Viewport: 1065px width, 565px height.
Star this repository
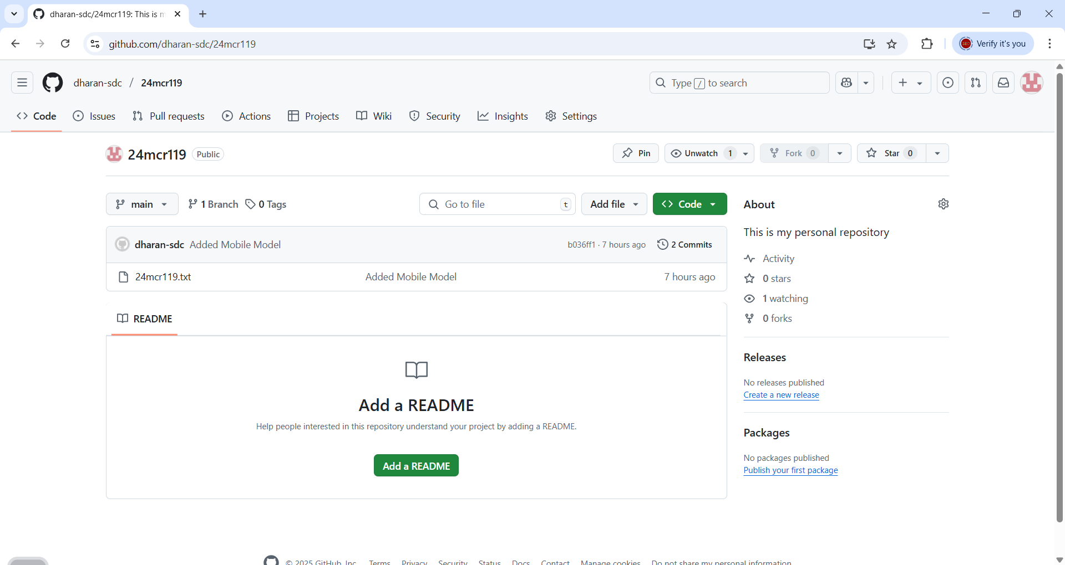(891, 153)
